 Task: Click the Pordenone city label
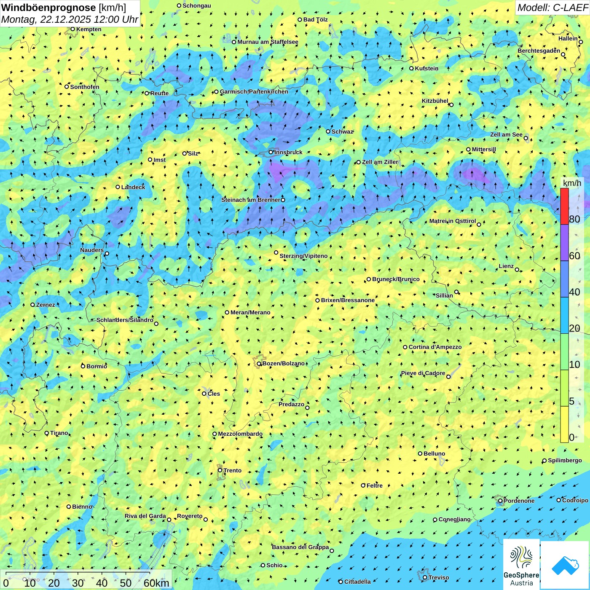[x=519, y=501]
